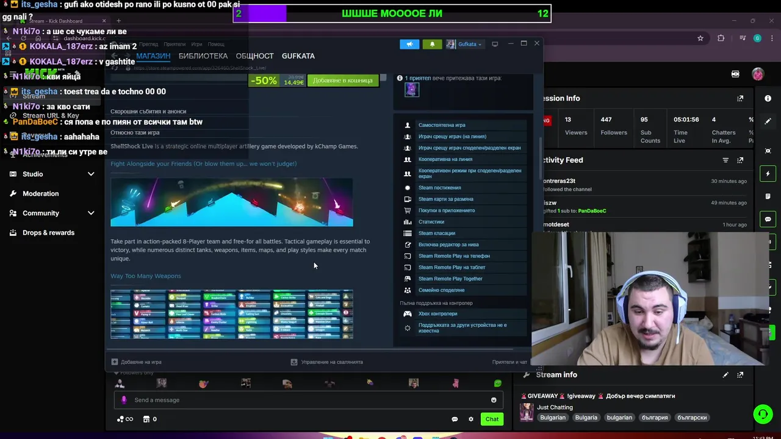Click the Kick KCK icon beside avatar
The image size is (781, 439).
tap(735, 74)
